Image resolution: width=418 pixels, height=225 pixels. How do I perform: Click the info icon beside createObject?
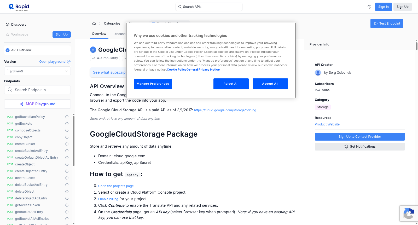point(67,164)
